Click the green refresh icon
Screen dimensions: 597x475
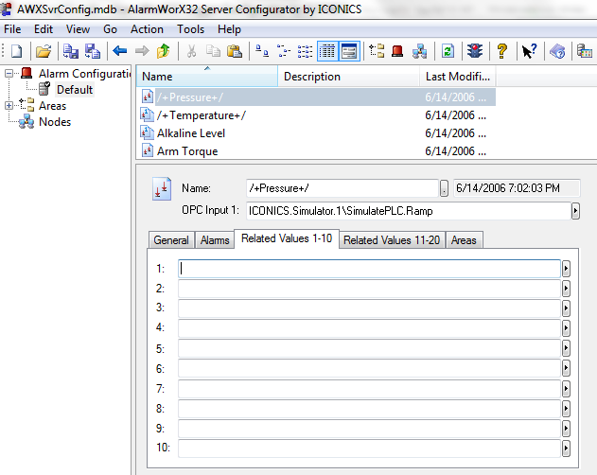[x=448, y=51]
